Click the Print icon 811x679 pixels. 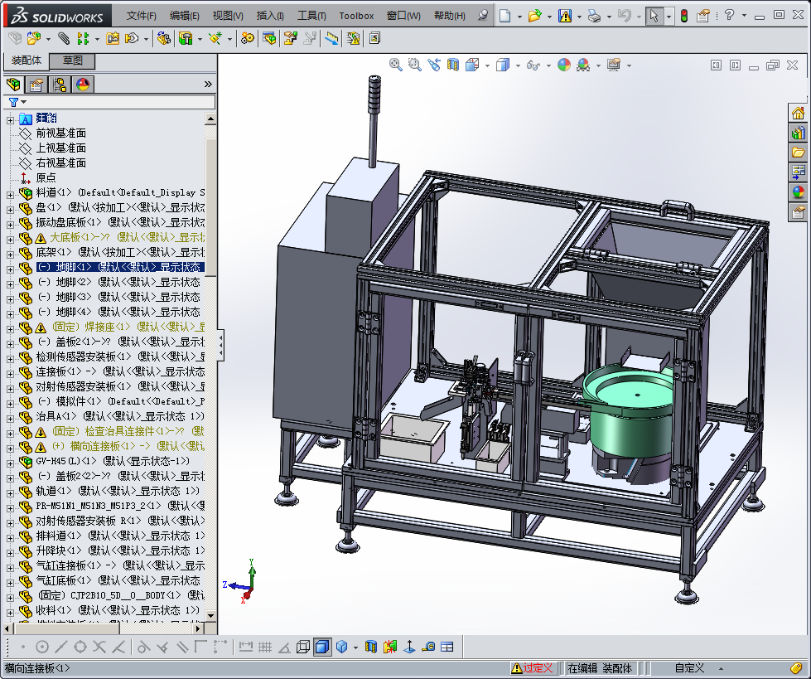(594, 15)
